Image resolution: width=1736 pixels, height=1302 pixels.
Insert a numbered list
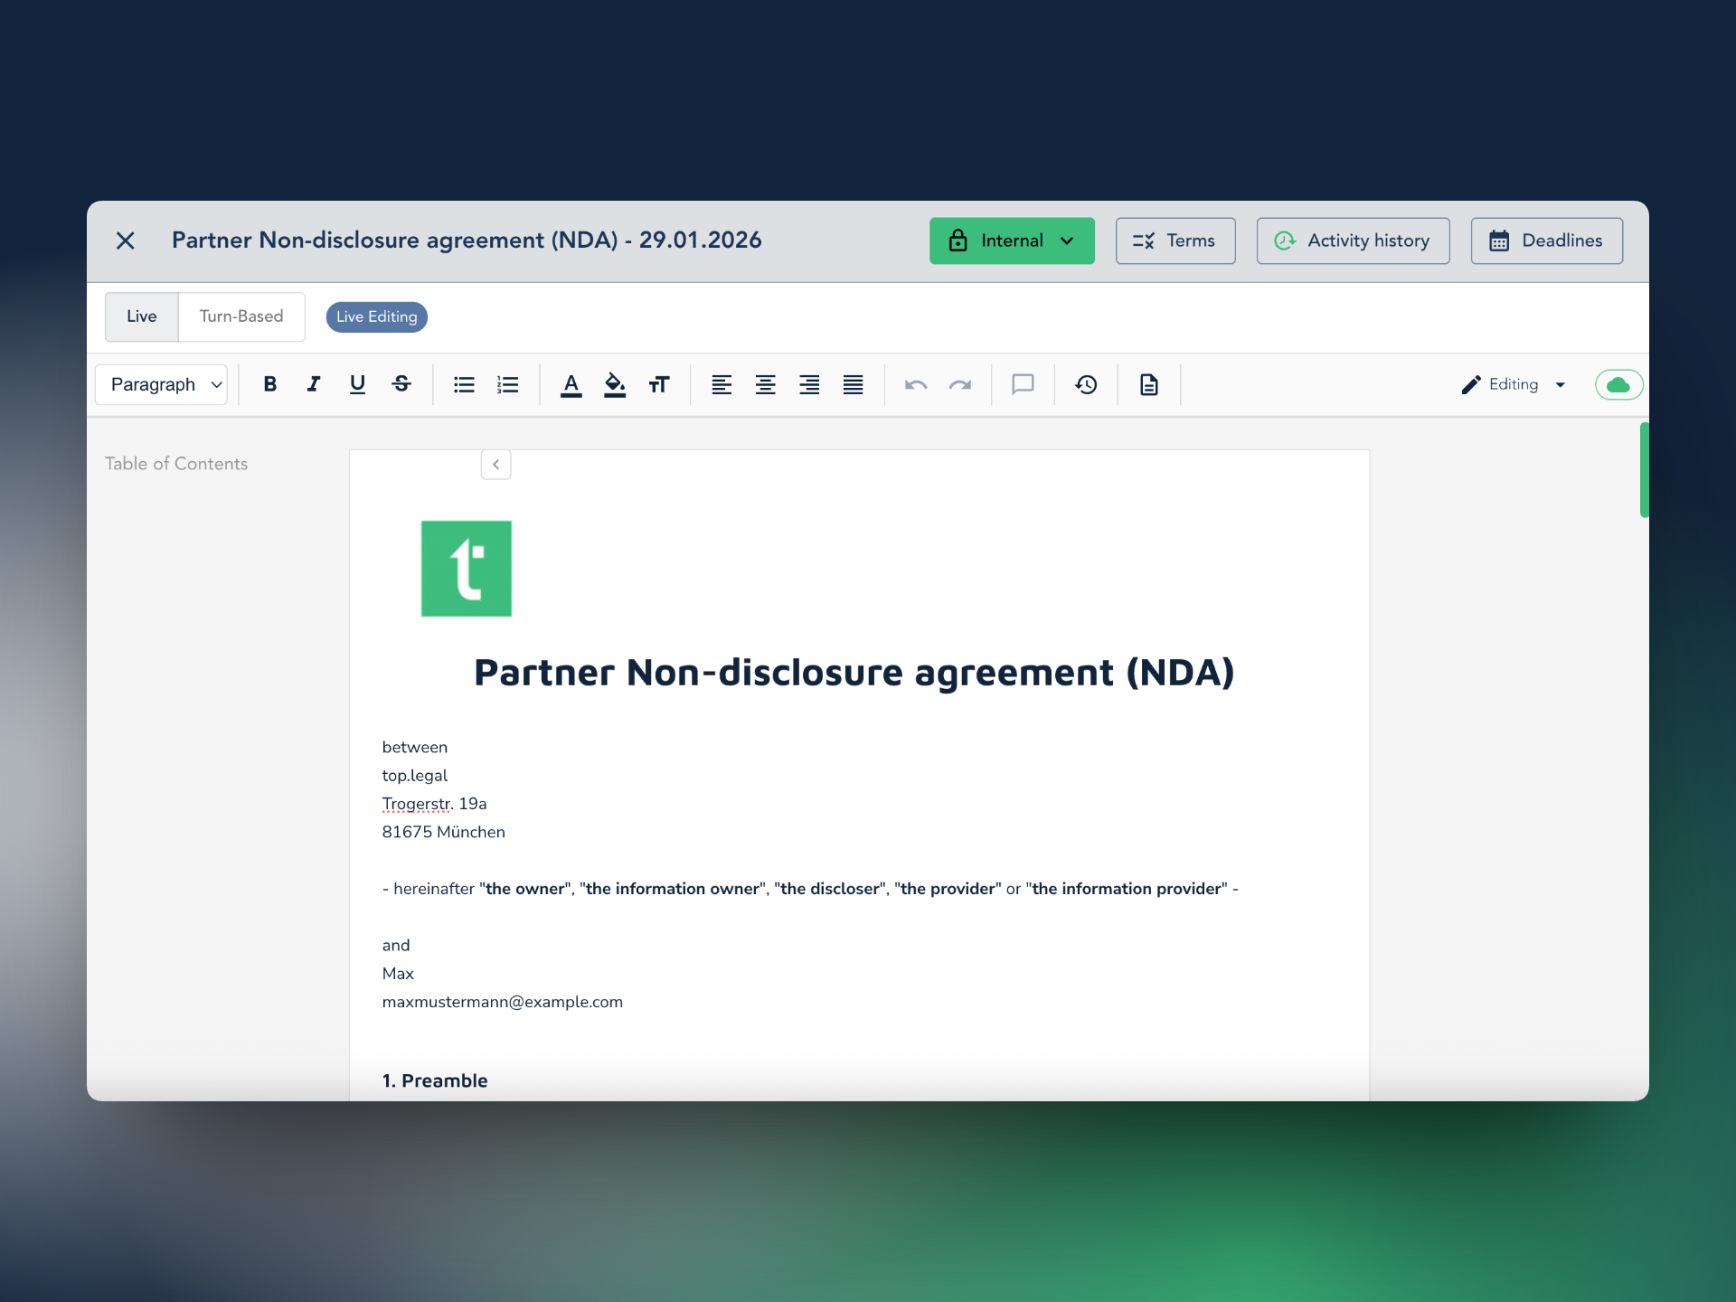(x=508, y=385)
